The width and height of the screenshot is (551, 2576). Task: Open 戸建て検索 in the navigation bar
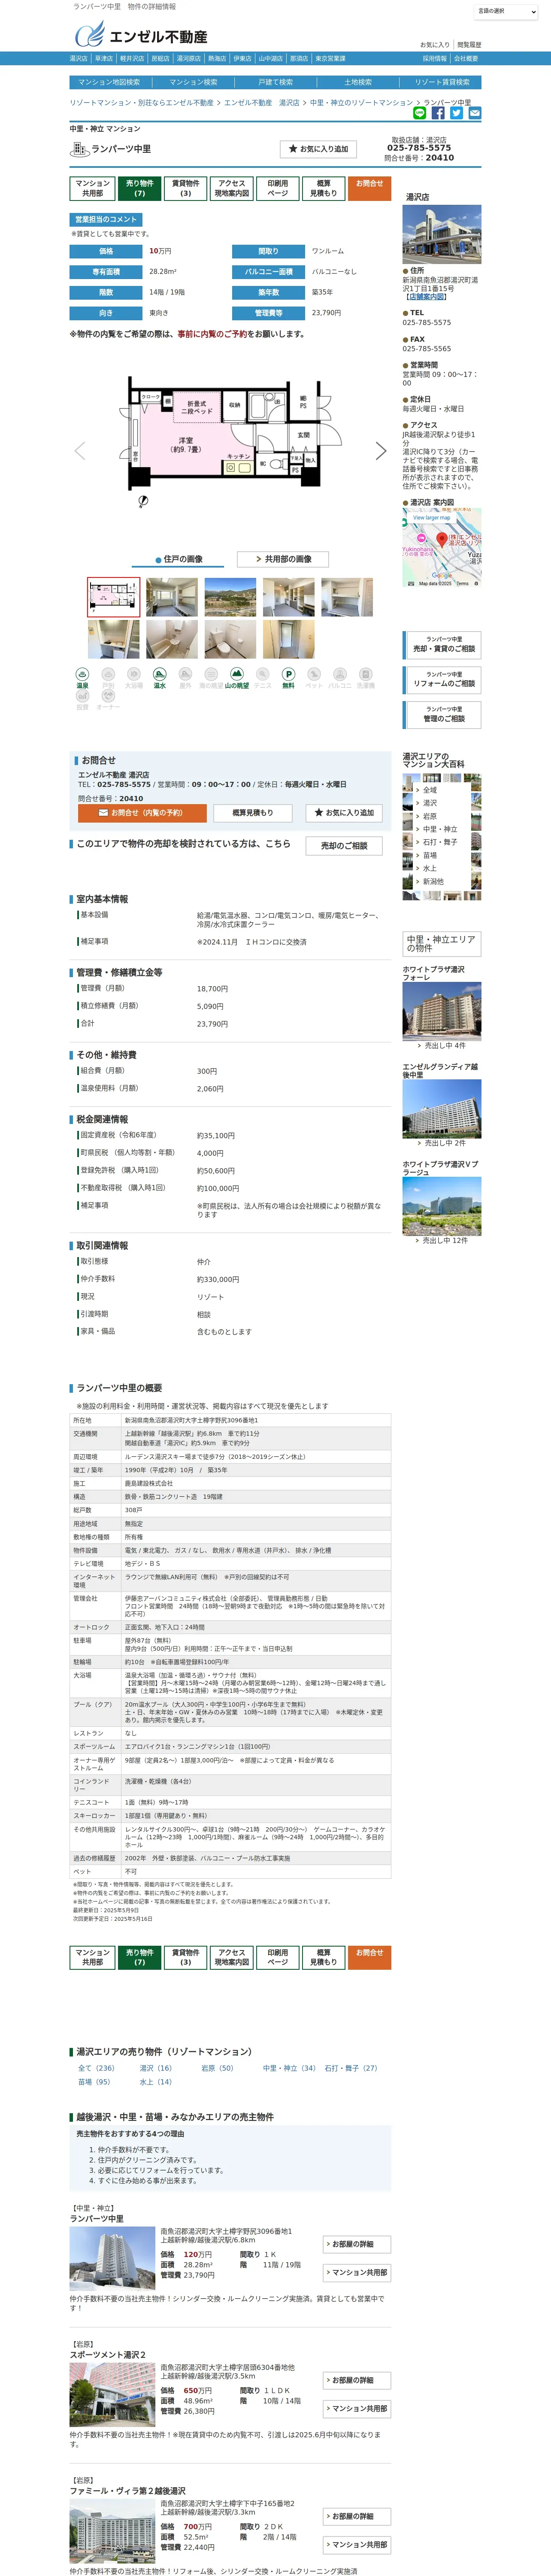[x=275, y=82]
